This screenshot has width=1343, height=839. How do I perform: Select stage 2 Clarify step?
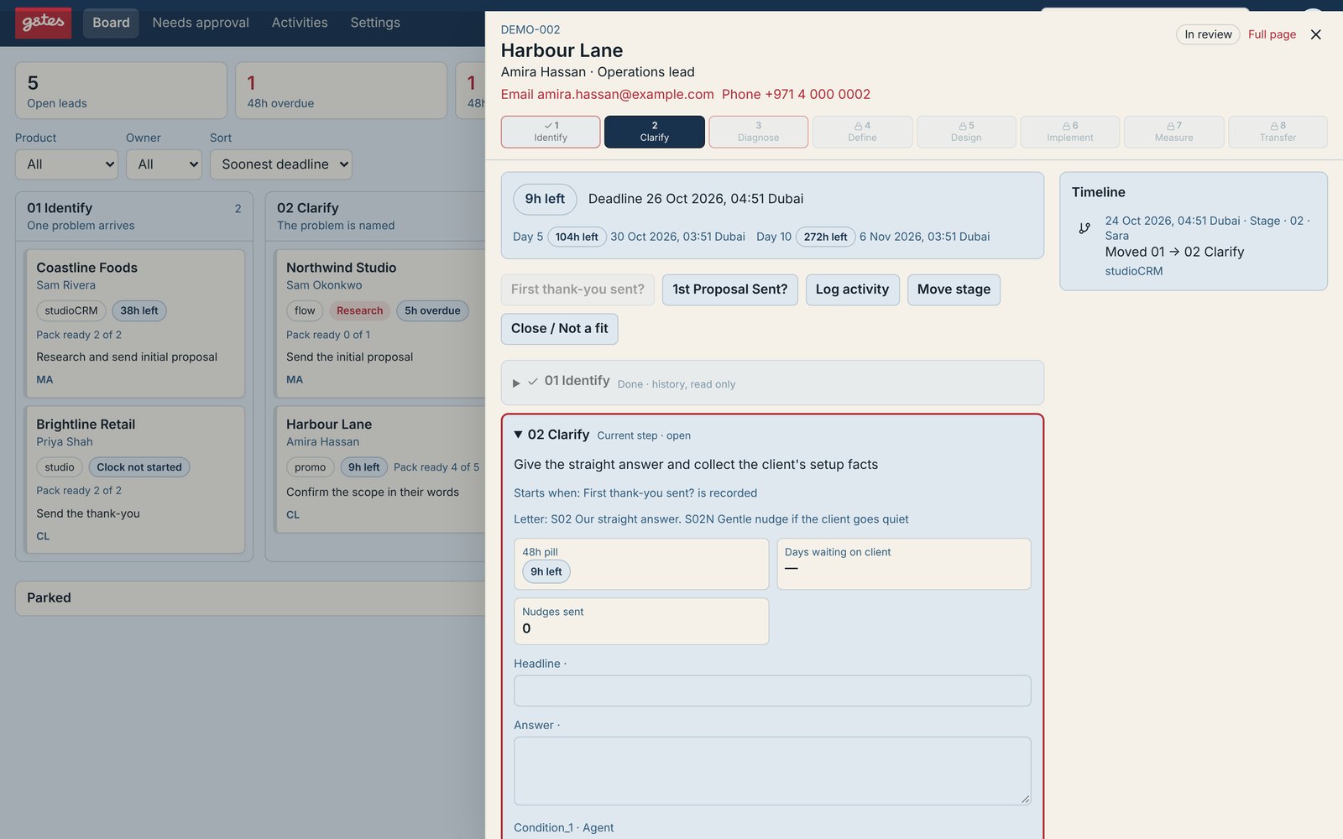[x=655, y=132]
